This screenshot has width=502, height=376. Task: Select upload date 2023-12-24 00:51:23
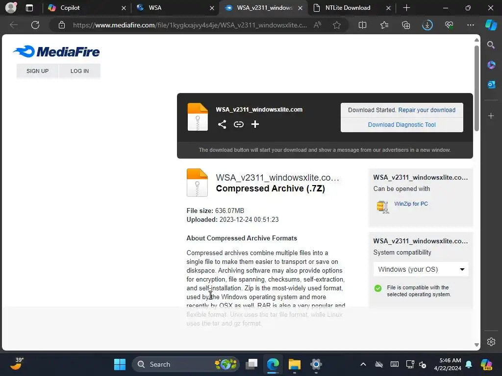(x=249, y=220)
